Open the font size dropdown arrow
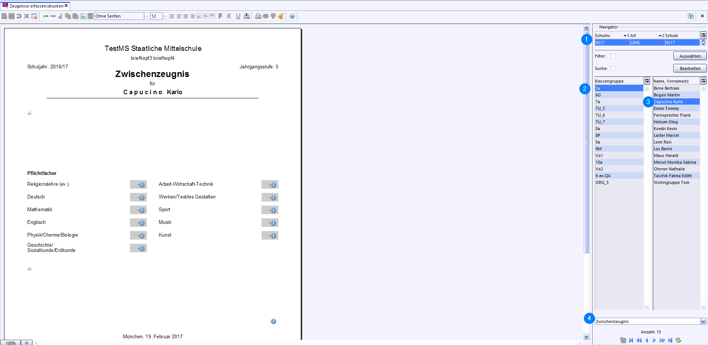Image resolution: width=708 pixels, height=345 pixels. pos(166,16)
